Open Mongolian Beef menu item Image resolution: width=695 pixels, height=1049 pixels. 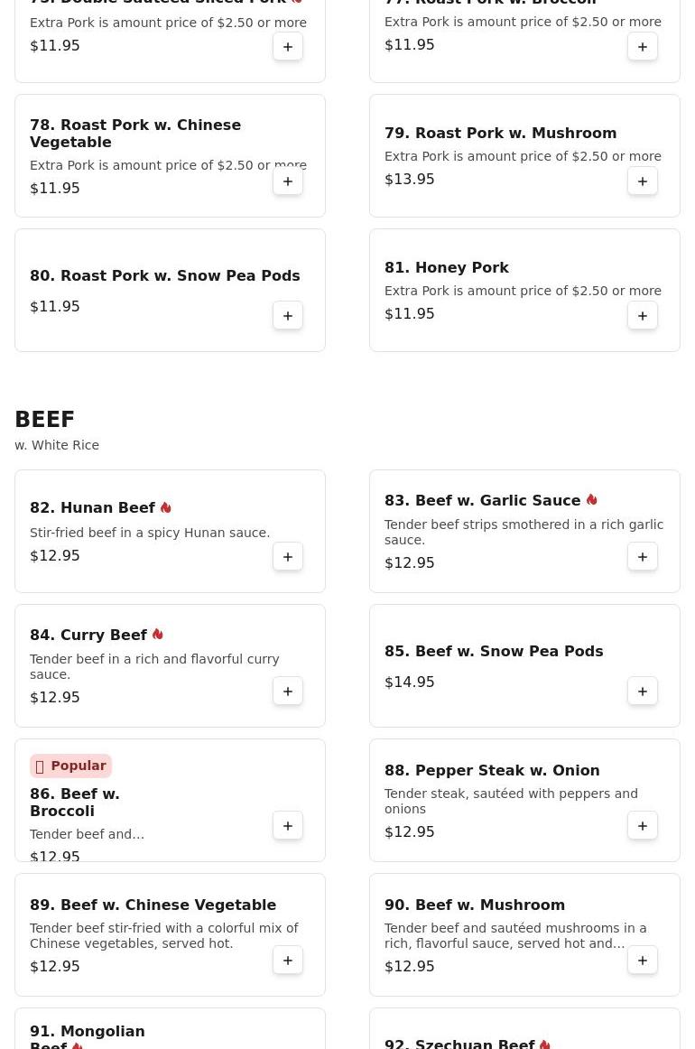tap(88, 1035)
